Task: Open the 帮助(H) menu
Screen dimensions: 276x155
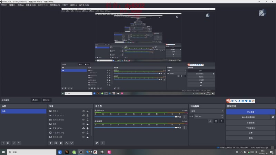Action: click(73, 5)
